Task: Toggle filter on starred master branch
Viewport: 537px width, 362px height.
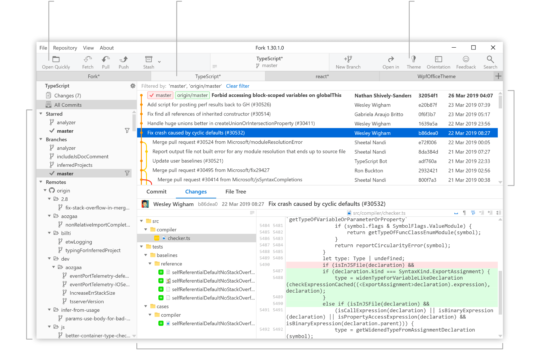Action: point(127,131)
